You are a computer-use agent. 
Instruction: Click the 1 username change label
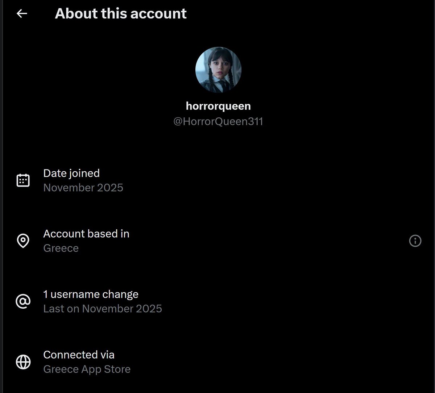pos(91,294)
